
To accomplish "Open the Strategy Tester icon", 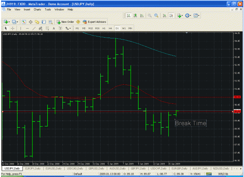I will click(50, 22).
